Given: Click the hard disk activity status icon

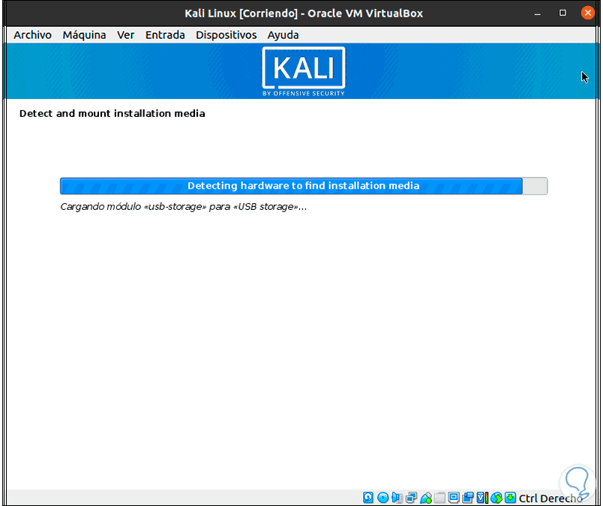Looking at the screenshot, I should tap(368, 498).
